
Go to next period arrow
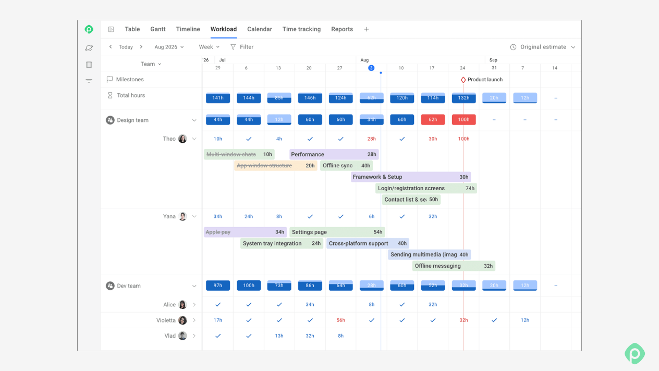coord(141,47)
